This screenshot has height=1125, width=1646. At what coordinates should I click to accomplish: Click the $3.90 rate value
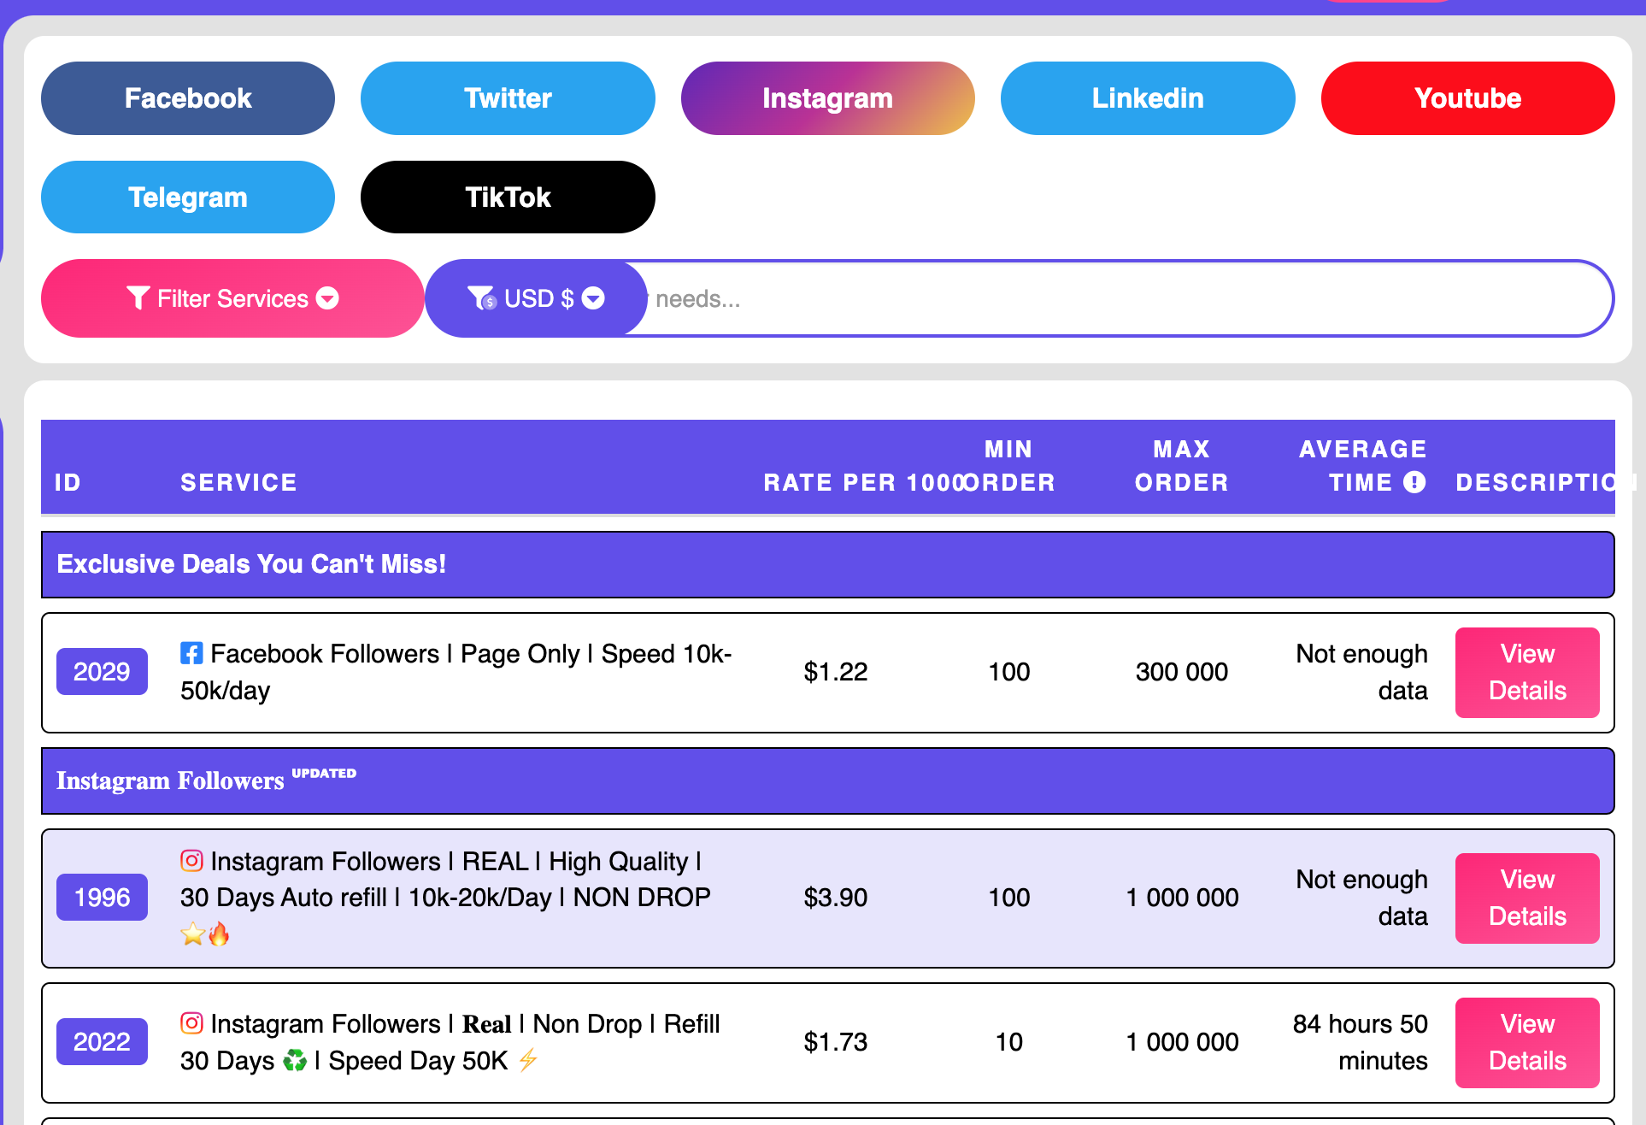835,898
